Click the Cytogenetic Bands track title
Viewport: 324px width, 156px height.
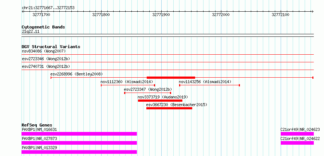43,27
